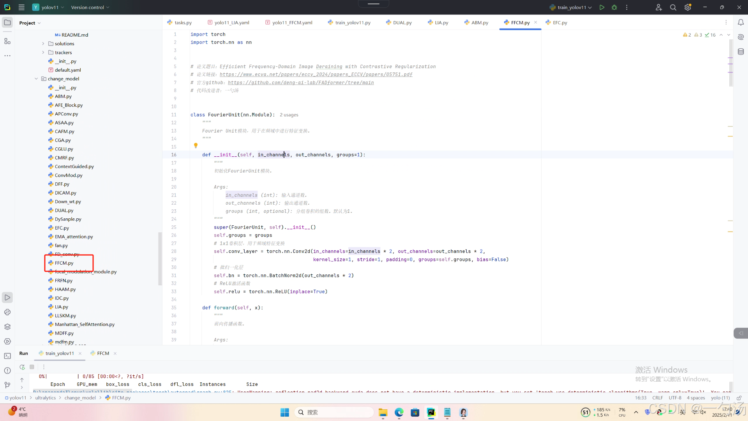This screenshot has width=748, height=421.
Task: Start debugging with the bug icon
Action: click(614, 7)
